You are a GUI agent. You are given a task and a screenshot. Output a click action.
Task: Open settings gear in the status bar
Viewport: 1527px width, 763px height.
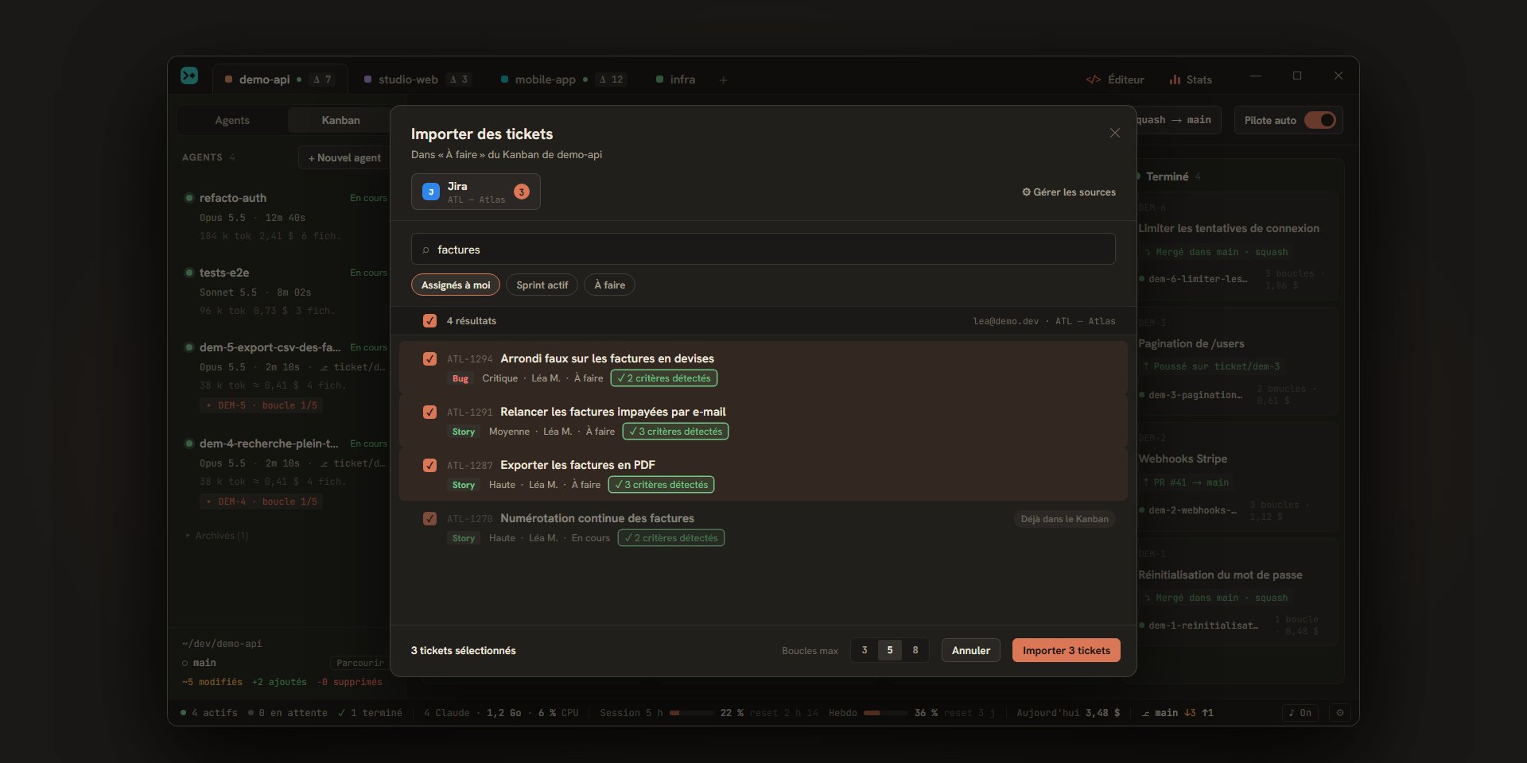1340,713
